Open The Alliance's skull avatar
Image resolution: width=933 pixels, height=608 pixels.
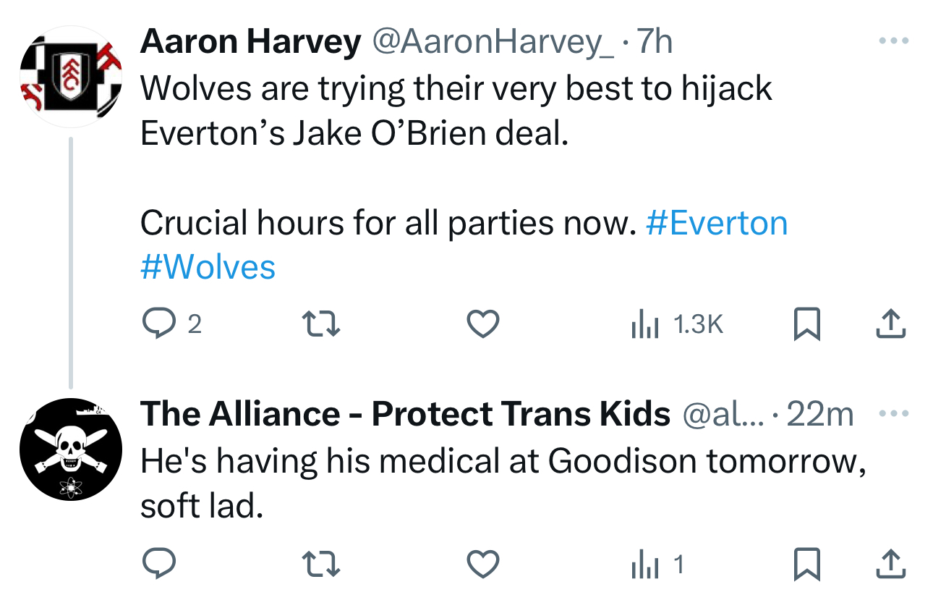pyautogui.click(x=70, y=449)
